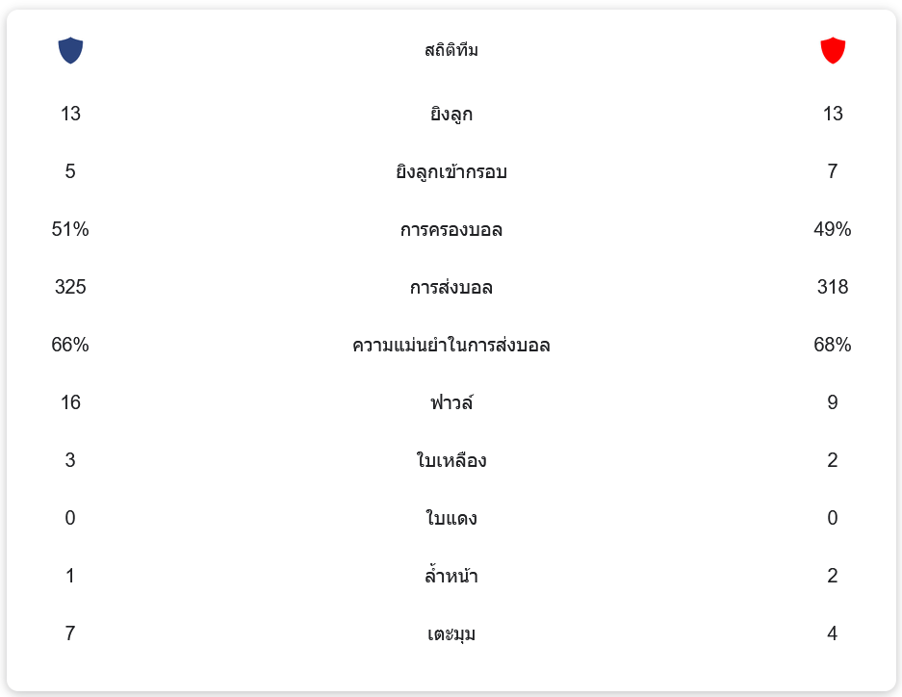
Task: Select the ฟาวล์ stat label
Action: [451, 403]
